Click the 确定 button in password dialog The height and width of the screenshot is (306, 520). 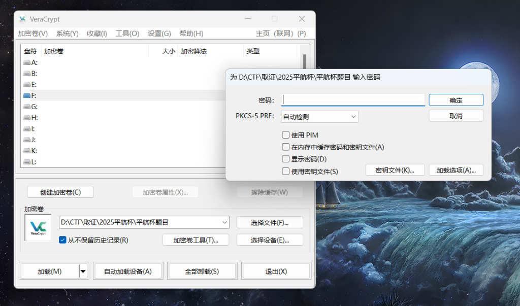coord(456,100)
